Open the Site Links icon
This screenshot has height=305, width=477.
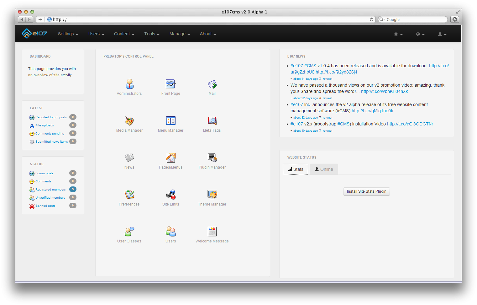(171, 195)
